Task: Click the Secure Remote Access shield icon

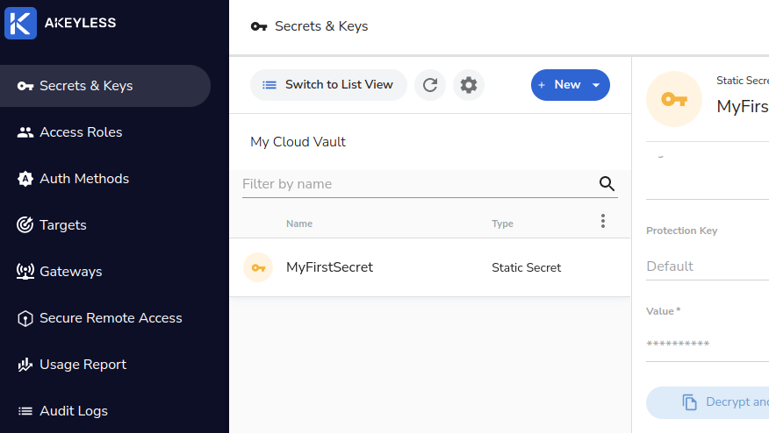Action: pyautogui.click(x=25, y=318)
